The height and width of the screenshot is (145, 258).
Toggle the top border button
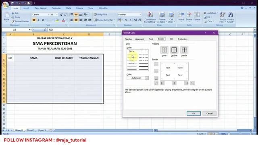[156, 64]
